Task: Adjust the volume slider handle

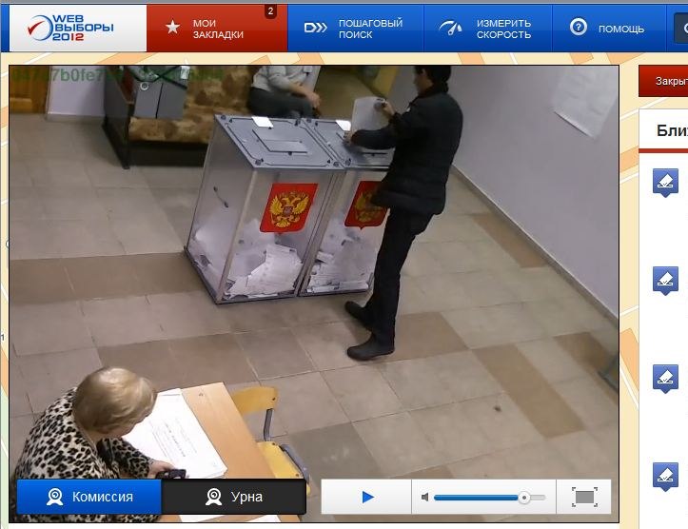Action: tap(523, 497)
